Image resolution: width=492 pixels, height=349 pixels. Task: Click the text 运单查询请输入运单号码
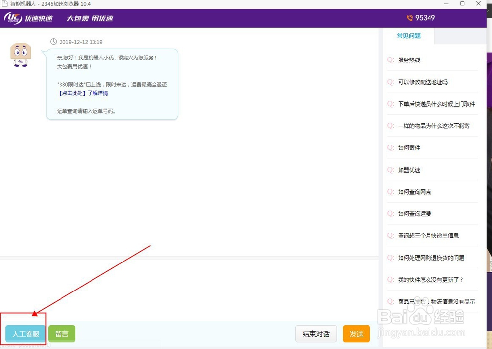(86, 111)
